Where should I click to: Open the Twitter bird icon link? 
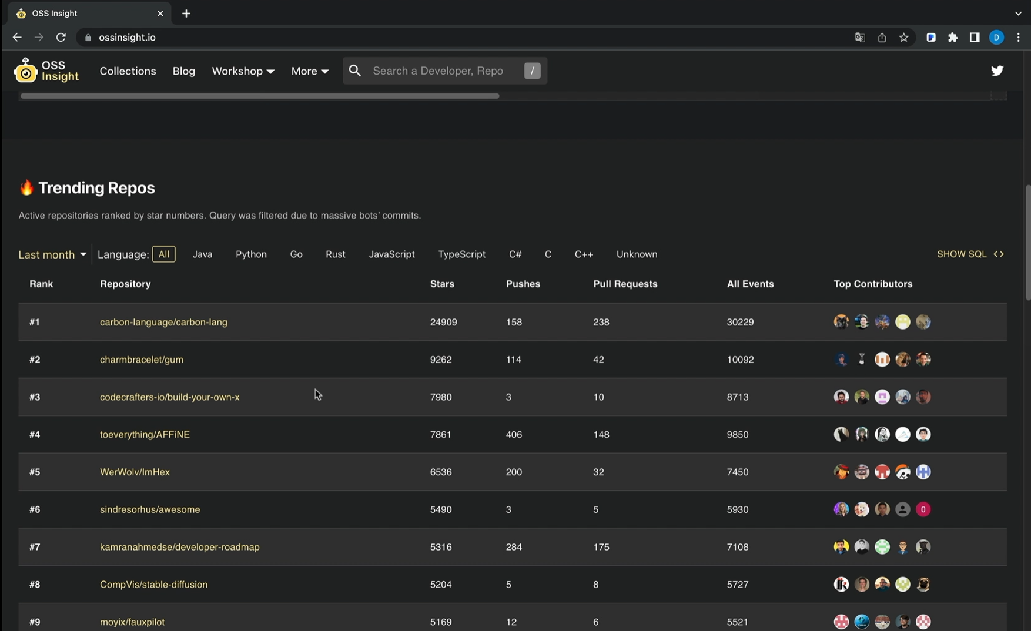pyautogui.click(x=997, y=71)
